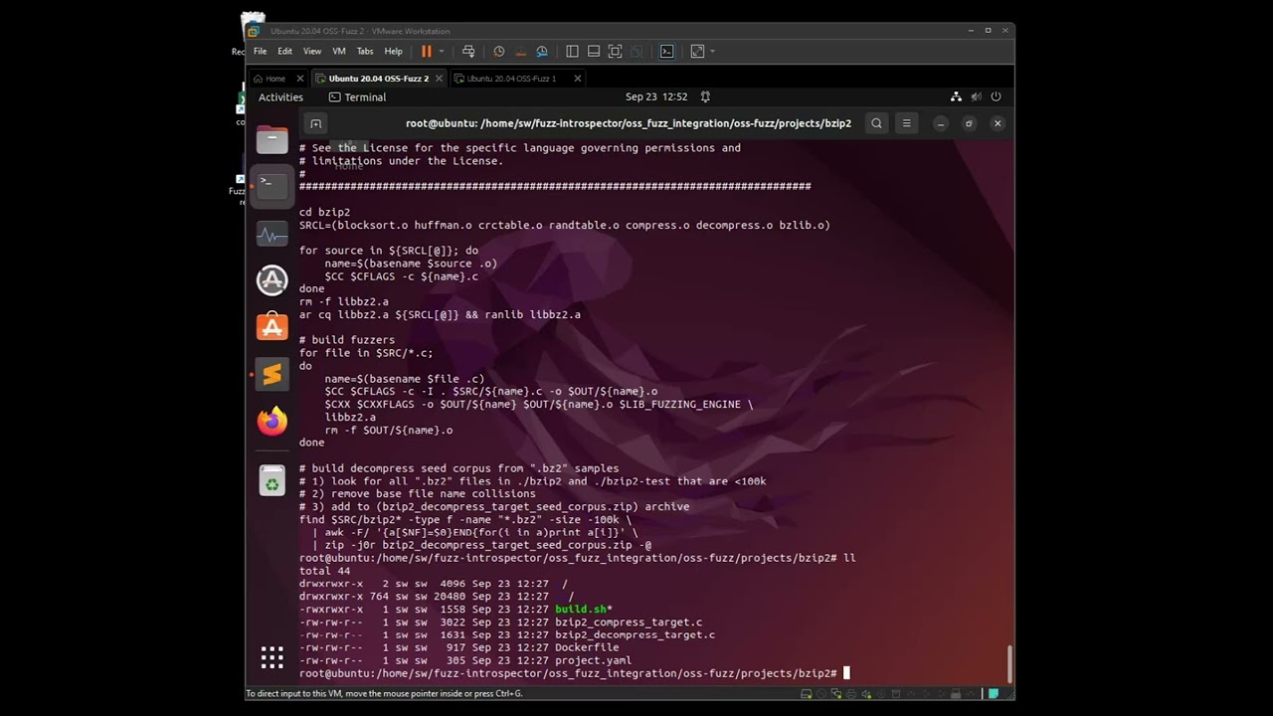Select the Terminal icon in the dock
This screenshot has height=716, width=1273.
tap(272, 185)
